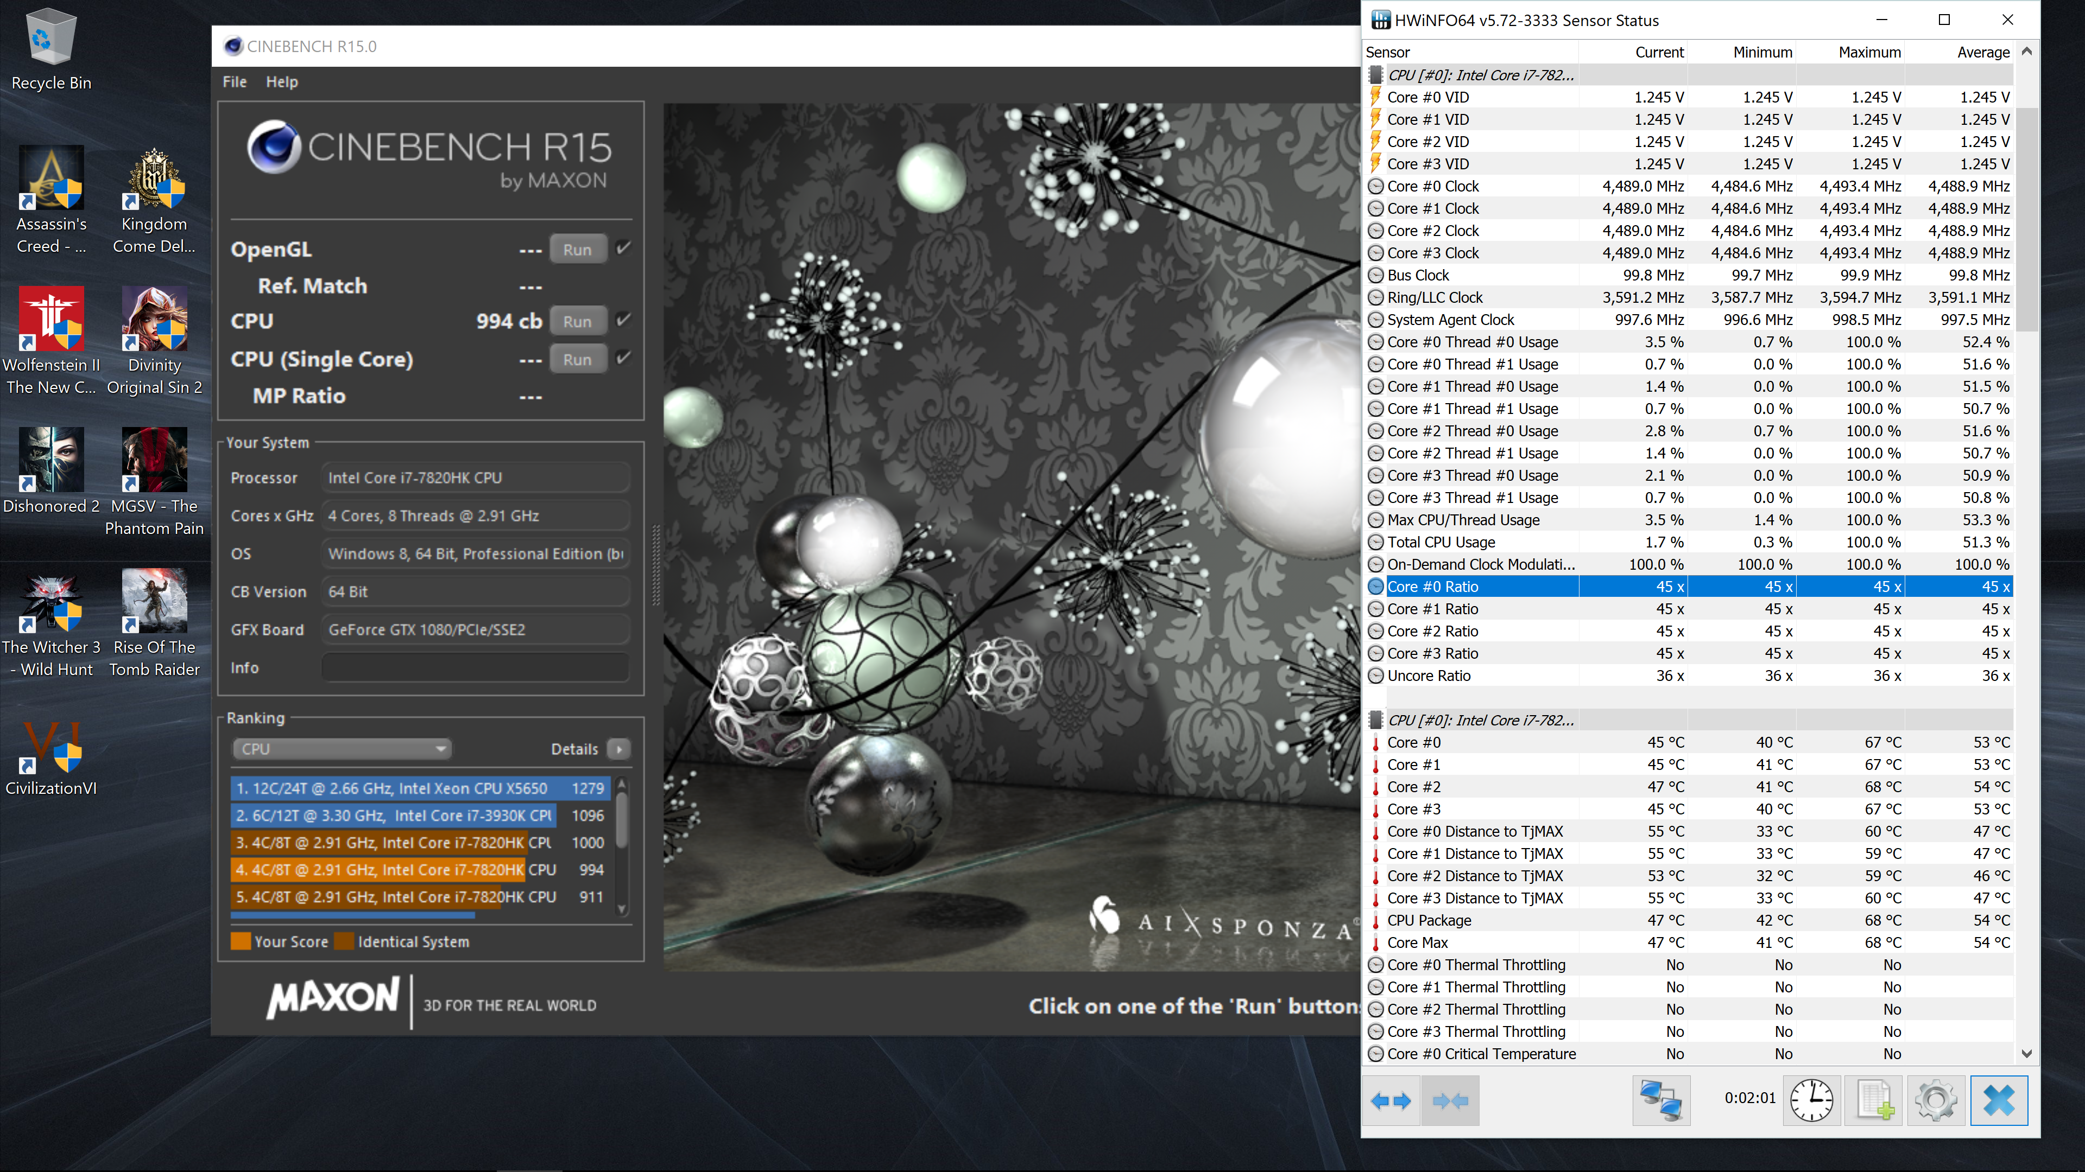Click HWiNFO log file add icon
Image resolution: width=2085 pixels, height=1172 pixels.
click(x=1874, y=1100)
